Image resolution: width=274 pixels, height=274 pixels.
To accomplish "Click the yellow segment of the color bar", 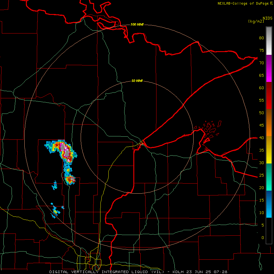I will tap(269, 150).
